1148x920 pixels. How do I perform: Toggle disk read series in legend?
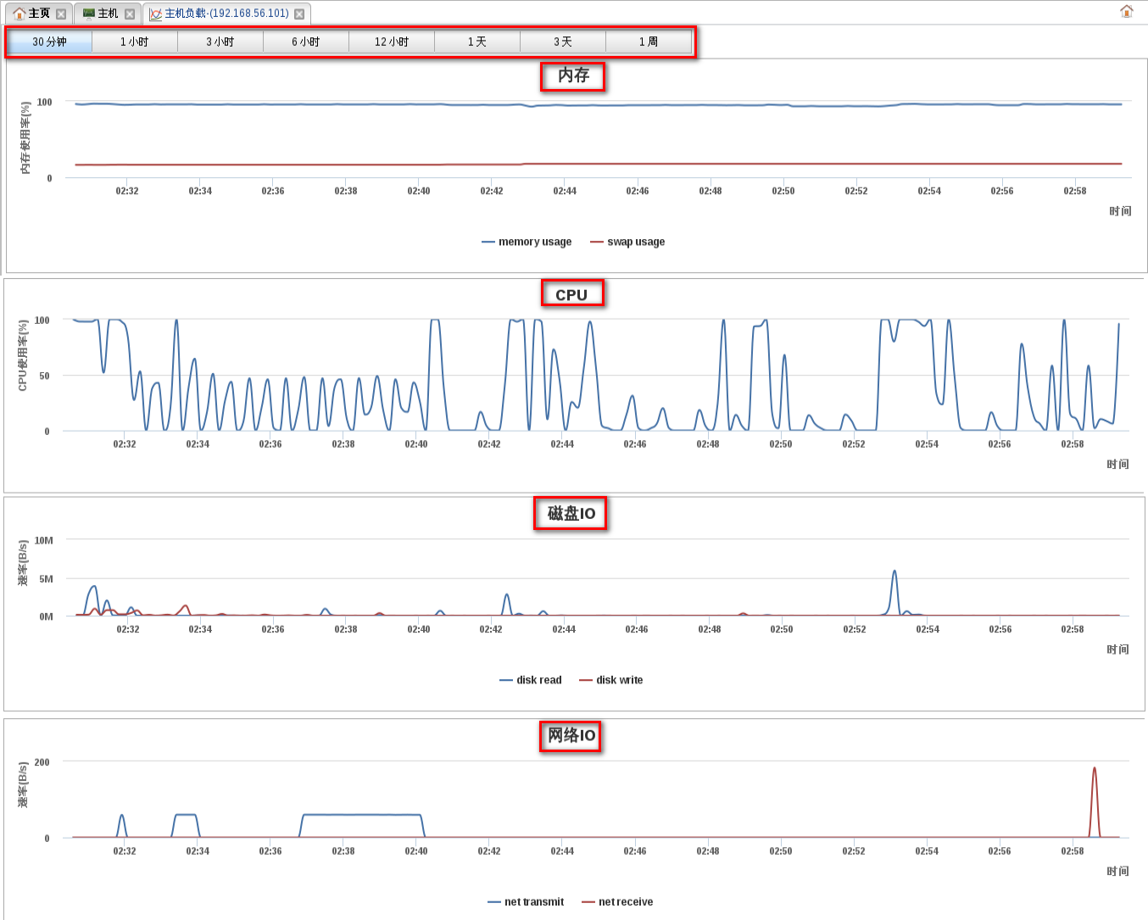tap(531, 680)
